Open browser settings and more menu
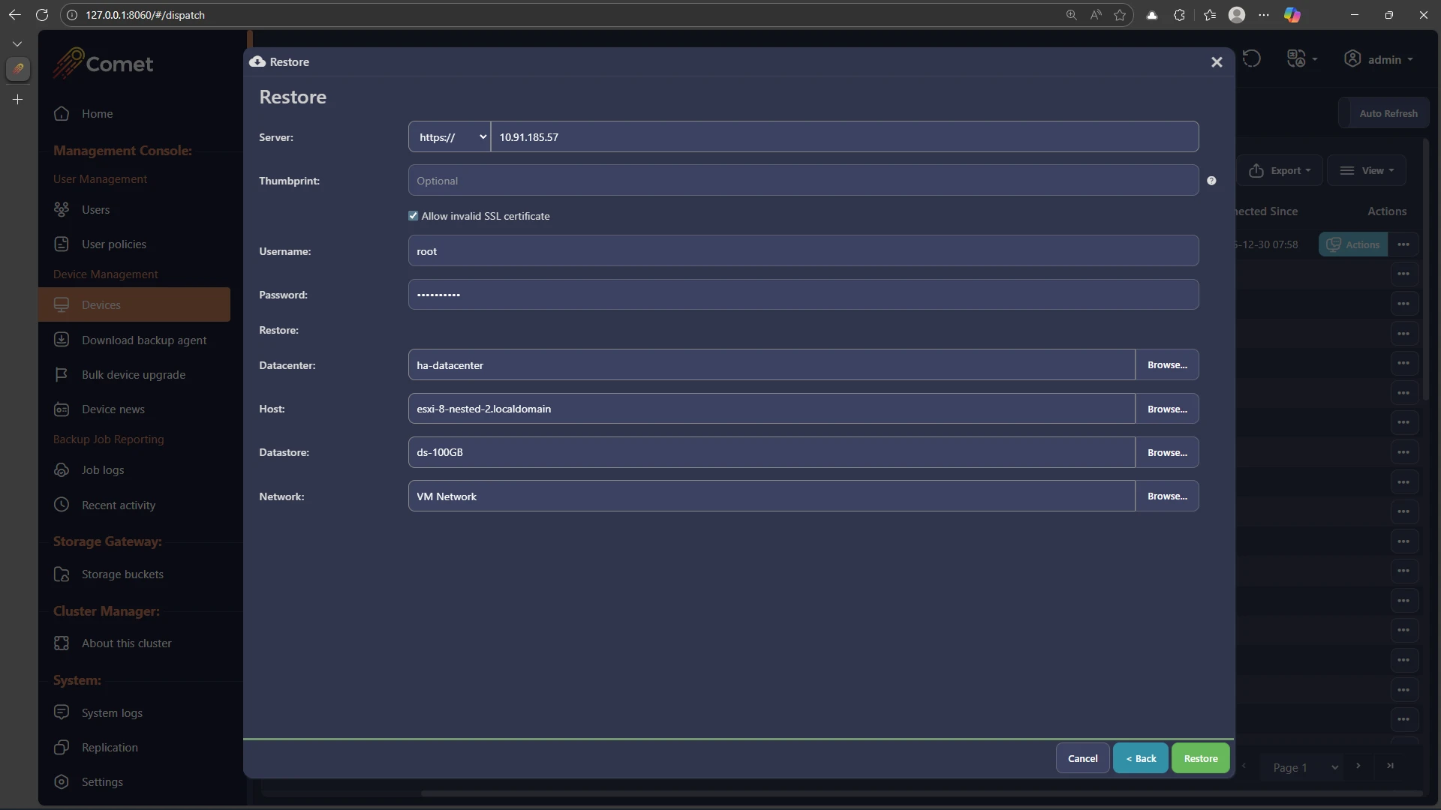This screenshot has width=1441, height=810. point(1264,15)
